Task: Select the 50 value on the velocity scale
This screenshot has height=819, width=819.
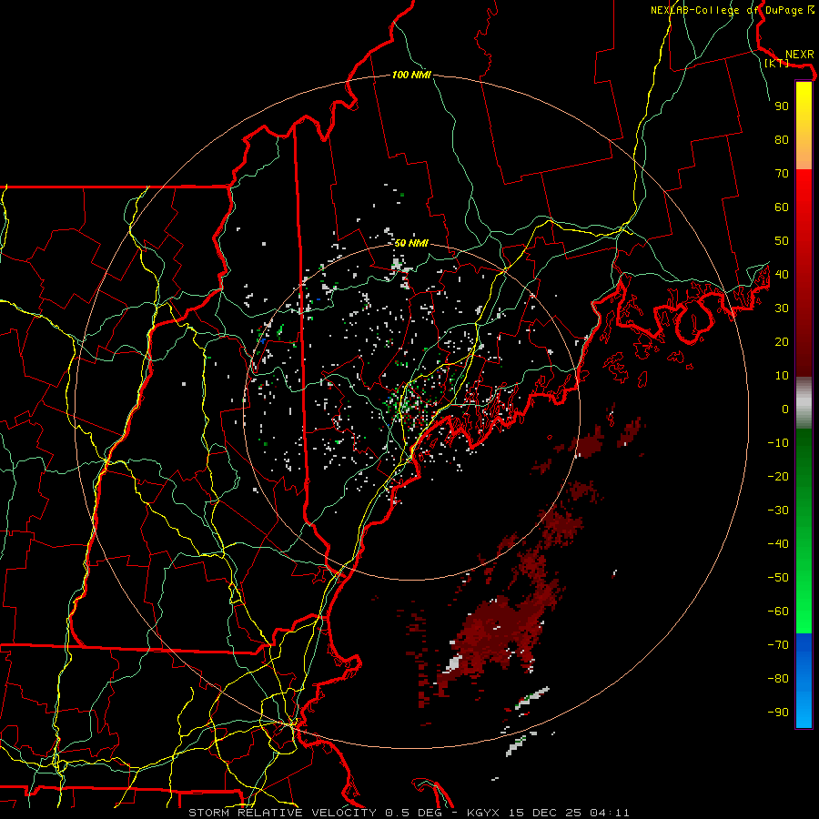Action: (x=782, y=241)
